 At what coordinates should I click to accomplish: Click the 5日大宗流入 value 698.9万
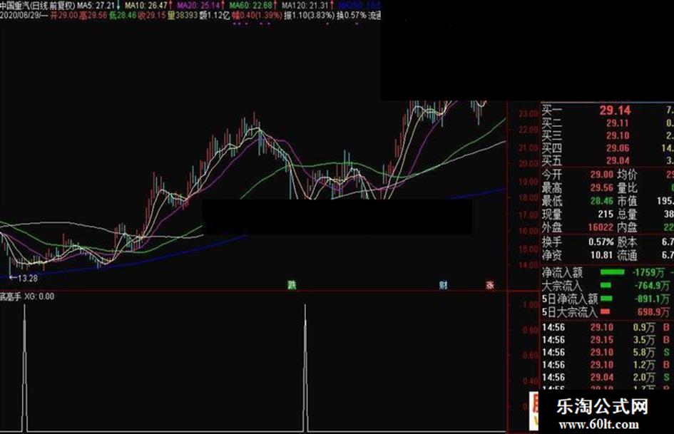click(x=653, y=311)
